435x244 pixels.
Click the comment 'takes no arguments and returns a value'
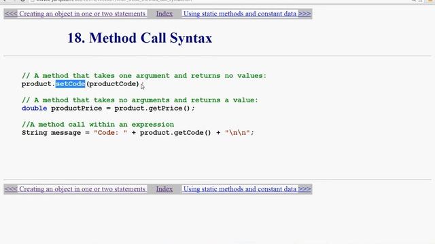[175, 100]
